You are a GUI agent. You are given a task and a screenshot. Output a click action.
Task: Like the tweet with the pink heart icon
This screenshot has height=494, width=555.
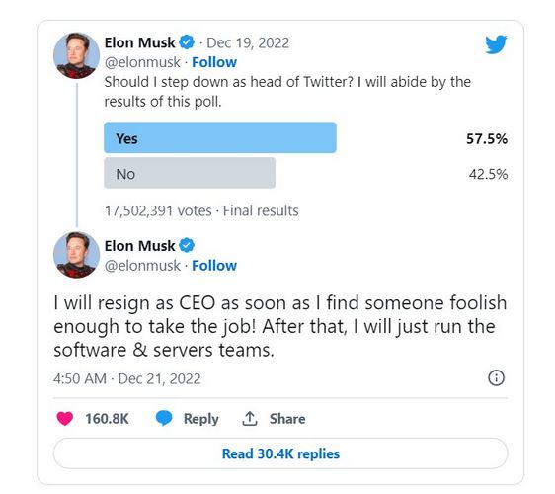click(65, 419)
